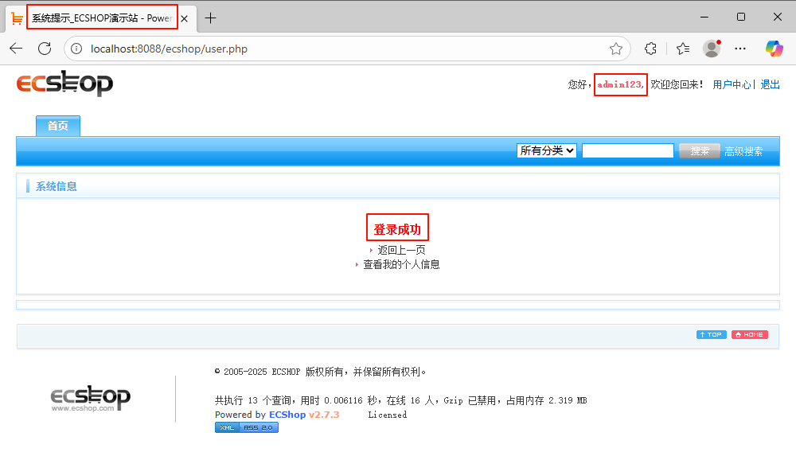Switch to the 系统提示_ECSHOP演示站 browser tab
796x456 pixels.
(102, 18)
